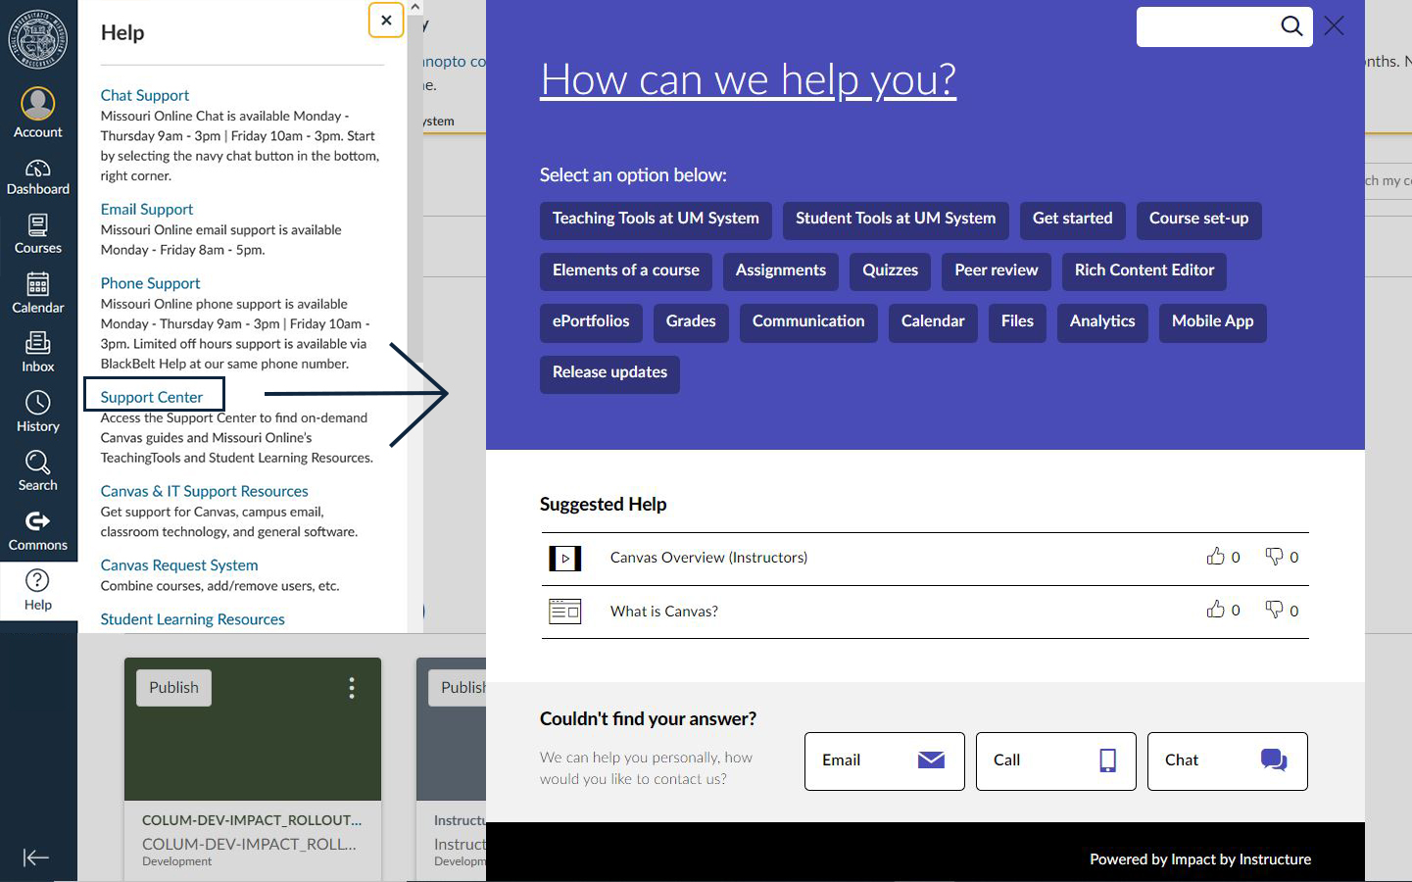Open History in the sidebar
This screenshot has height=882, width=1412.
[x=38, y=413]
